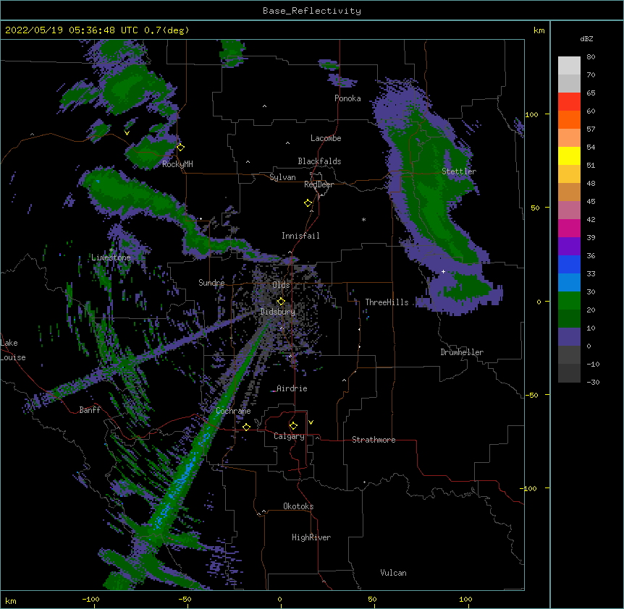Click the yellow marker above Calgary label

pyautogui.click(x=293, y=426)
